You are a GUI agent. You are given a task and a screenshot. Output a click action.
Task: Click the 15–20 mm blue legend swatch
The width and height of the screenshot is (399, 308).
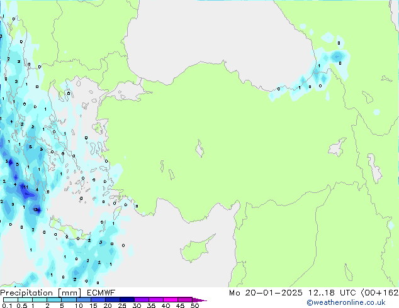(98, 300)
